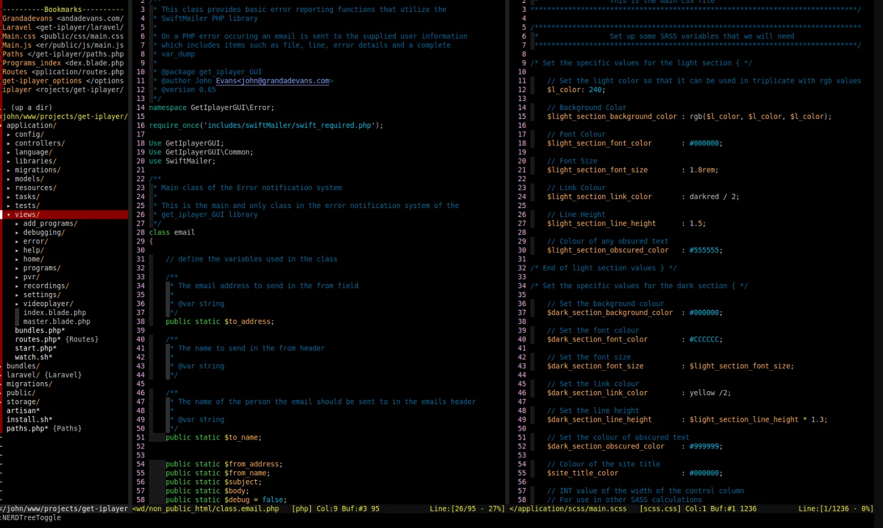Click the namespace GetIplayerGUI\Error line
This screenshot has height=528, width=883.
212,108
